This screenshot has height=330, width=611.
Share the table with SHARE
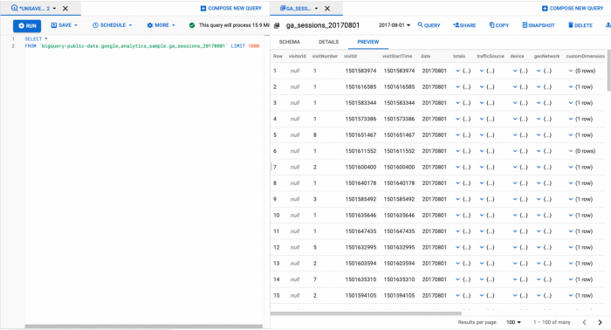click(x=464, y=25)
